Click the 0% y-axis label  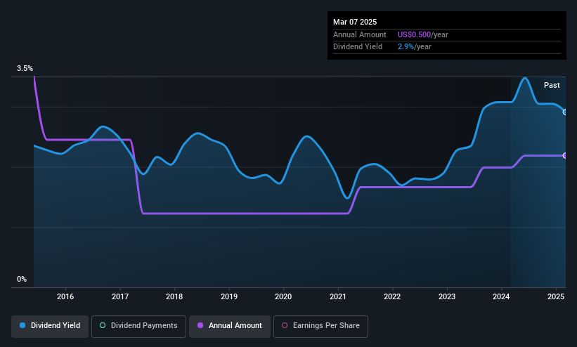click(x=22, y=280)
